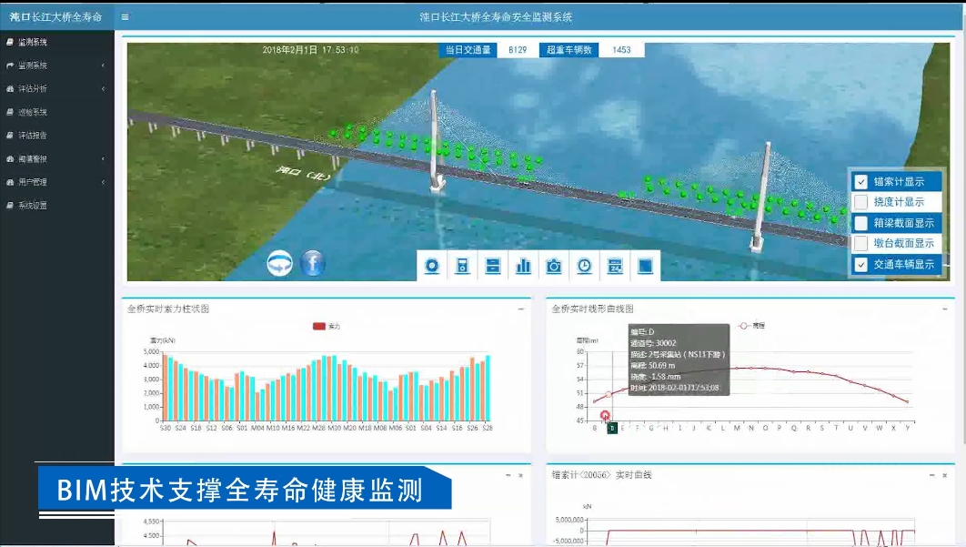Click the calendar 24 toolbar icon
The image size is (966, 547).
[x=615, y=266]
